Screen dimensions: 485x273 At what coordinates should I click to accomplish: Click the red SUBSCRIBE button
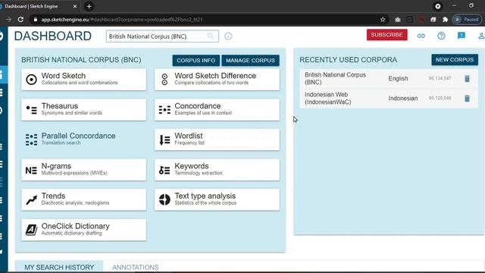[386, 35]
